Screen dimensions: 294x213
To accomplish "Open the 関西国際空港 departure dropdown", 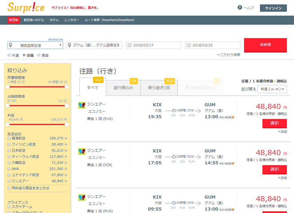I will tap(35, 45).
